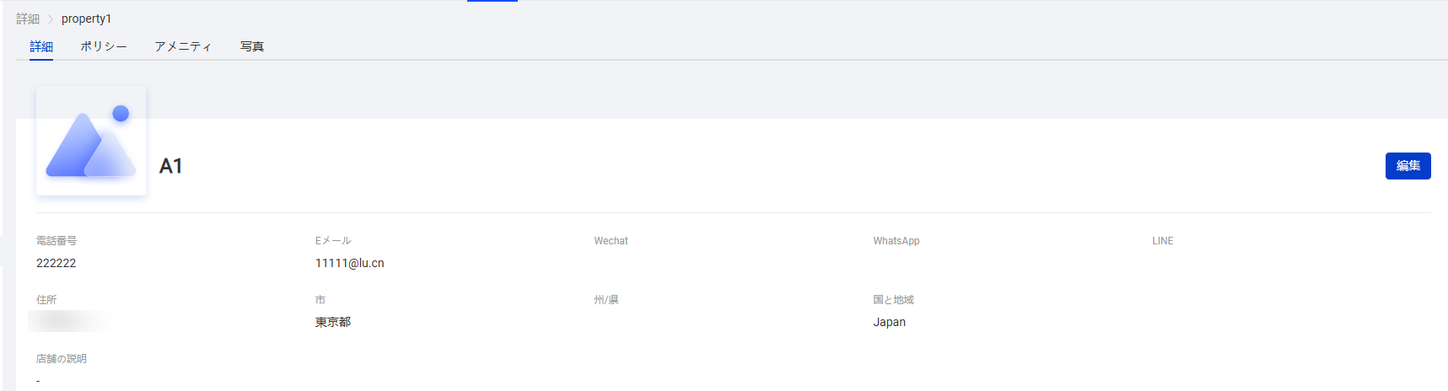Open the アメニティ tab

point(183,46)
